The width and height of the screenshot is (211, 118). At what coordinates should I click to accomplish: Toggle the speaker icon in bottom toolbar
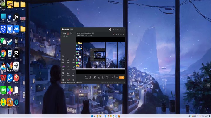(x=107, y=77)
